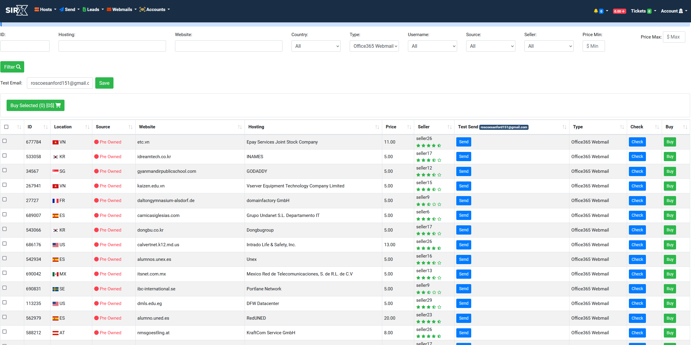Click Singapore flag in row 34567

coord(55,172)
